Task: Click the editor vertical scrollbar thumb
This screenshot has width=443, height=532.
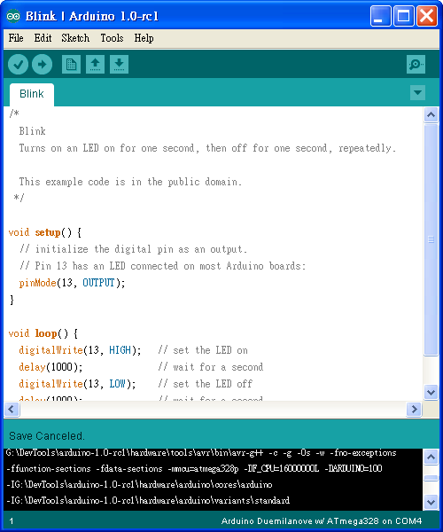Action: (x=431, y=239)
